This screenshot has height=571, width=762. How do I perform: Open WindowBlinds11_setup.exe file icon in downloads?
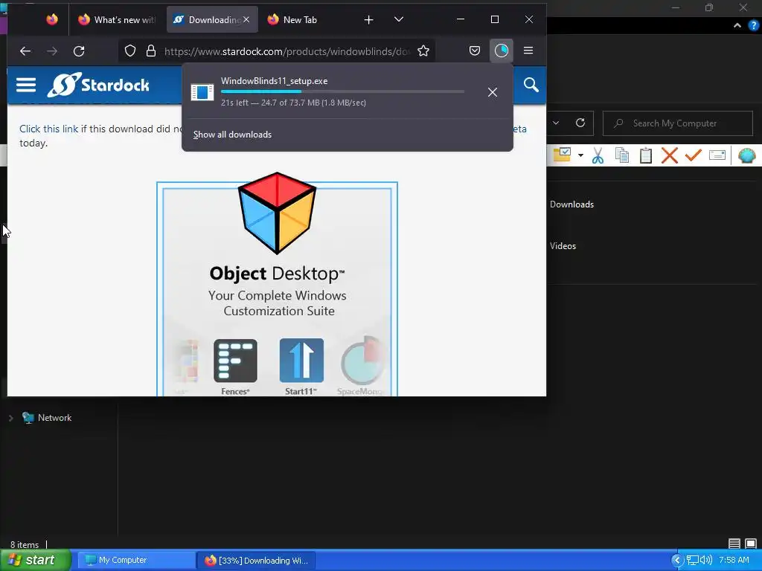click(202, 91)
